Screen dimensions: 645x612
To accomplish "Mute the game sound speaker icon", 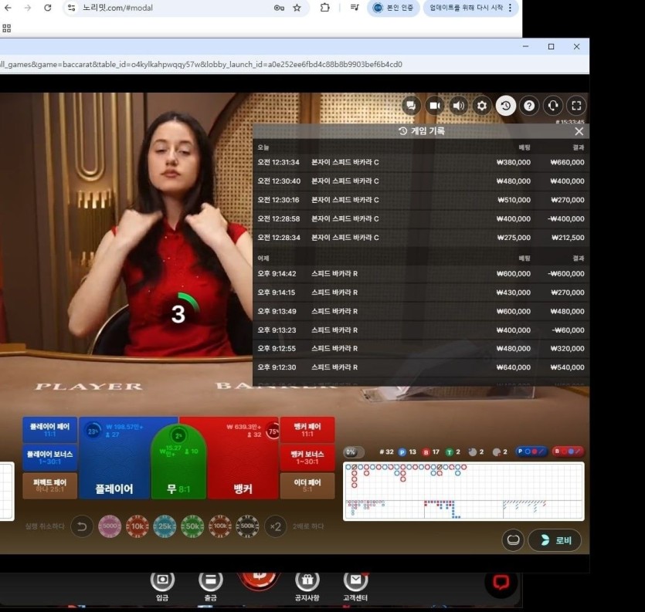I will pyautogui.click(x=459, y=106).
